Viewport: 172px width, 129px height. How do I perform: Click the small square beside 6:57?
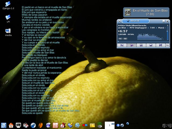119,31
